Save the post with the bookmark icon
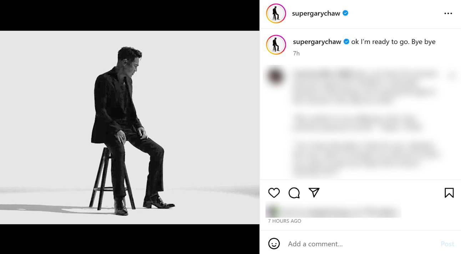This screenshot has width=461, height=254. tap(449, 193)
